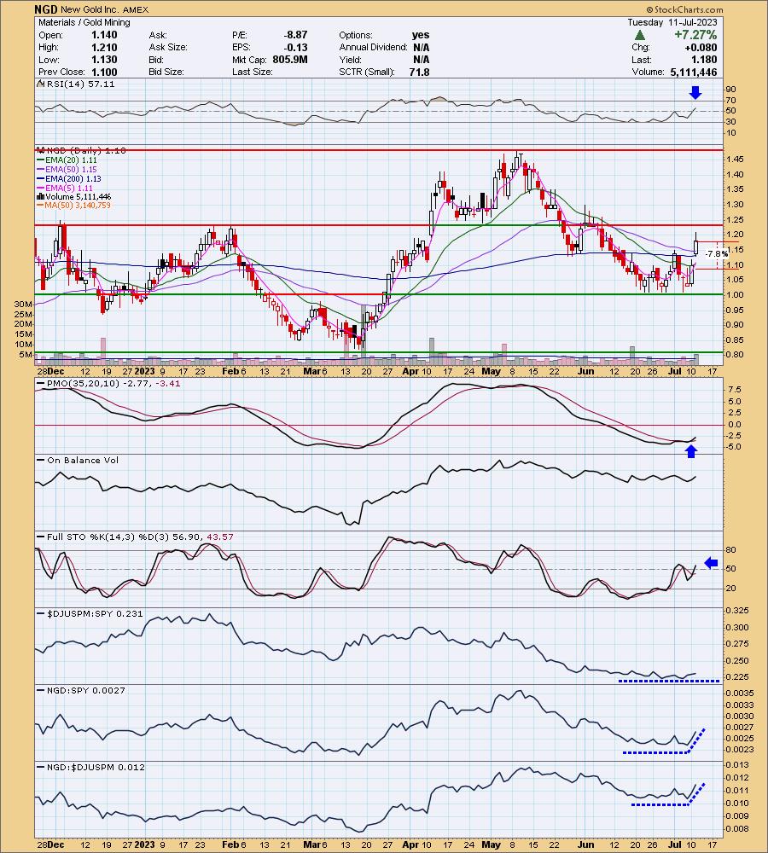Click the Chg value +0.080

point(701,47)
